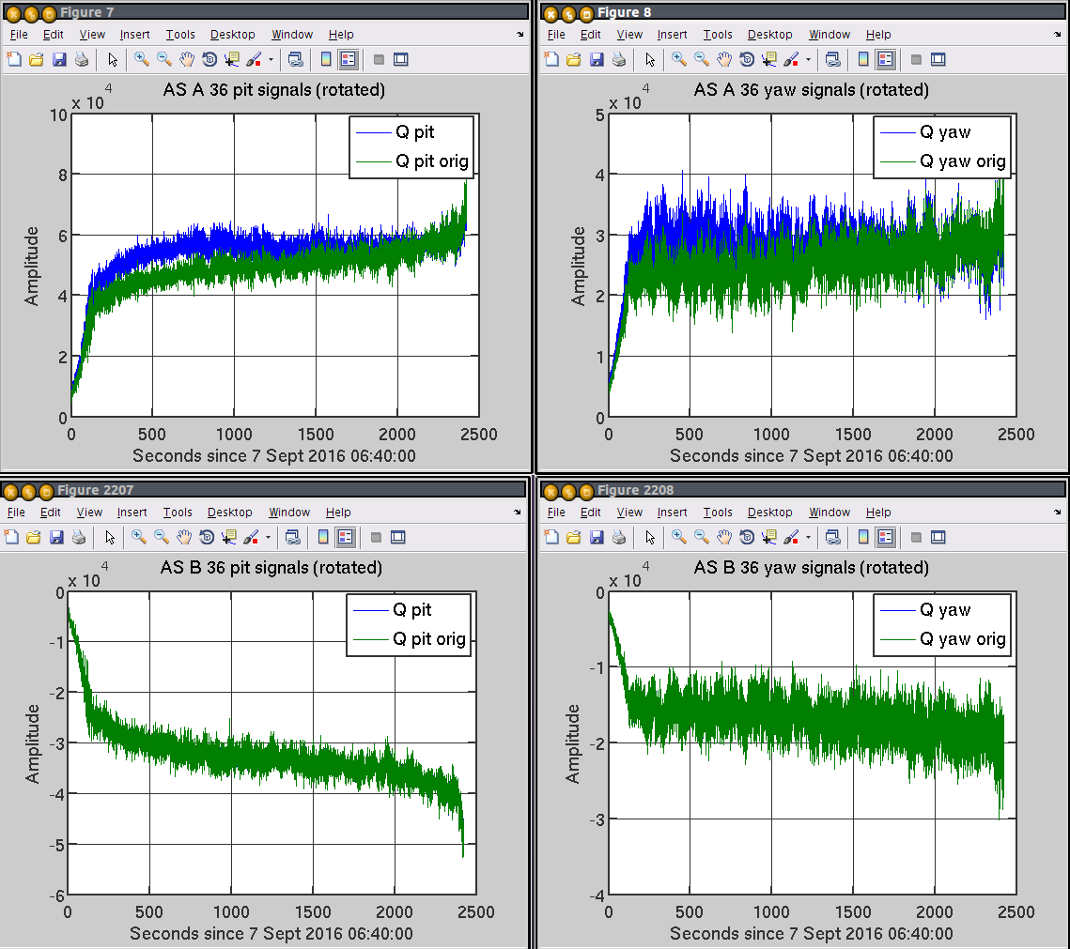Screen dimensions: 1070x949
Task: Open Help menu in Figure 2208
Action: pos(878,512)
